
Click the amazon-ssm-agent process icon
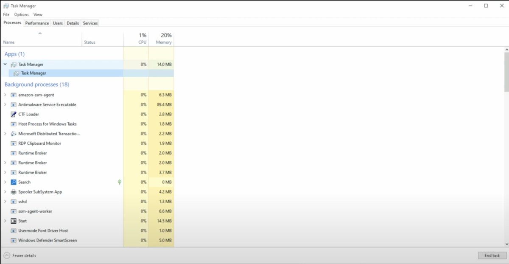pos(14,95)
